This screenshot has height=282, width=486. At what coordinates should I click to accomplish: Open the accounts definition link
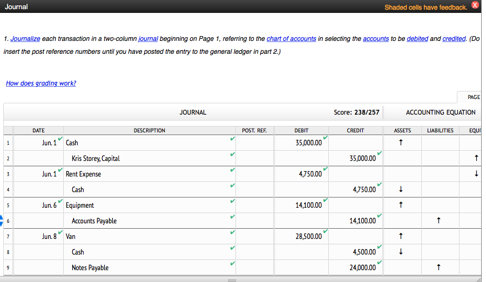(x=376, y=39)
